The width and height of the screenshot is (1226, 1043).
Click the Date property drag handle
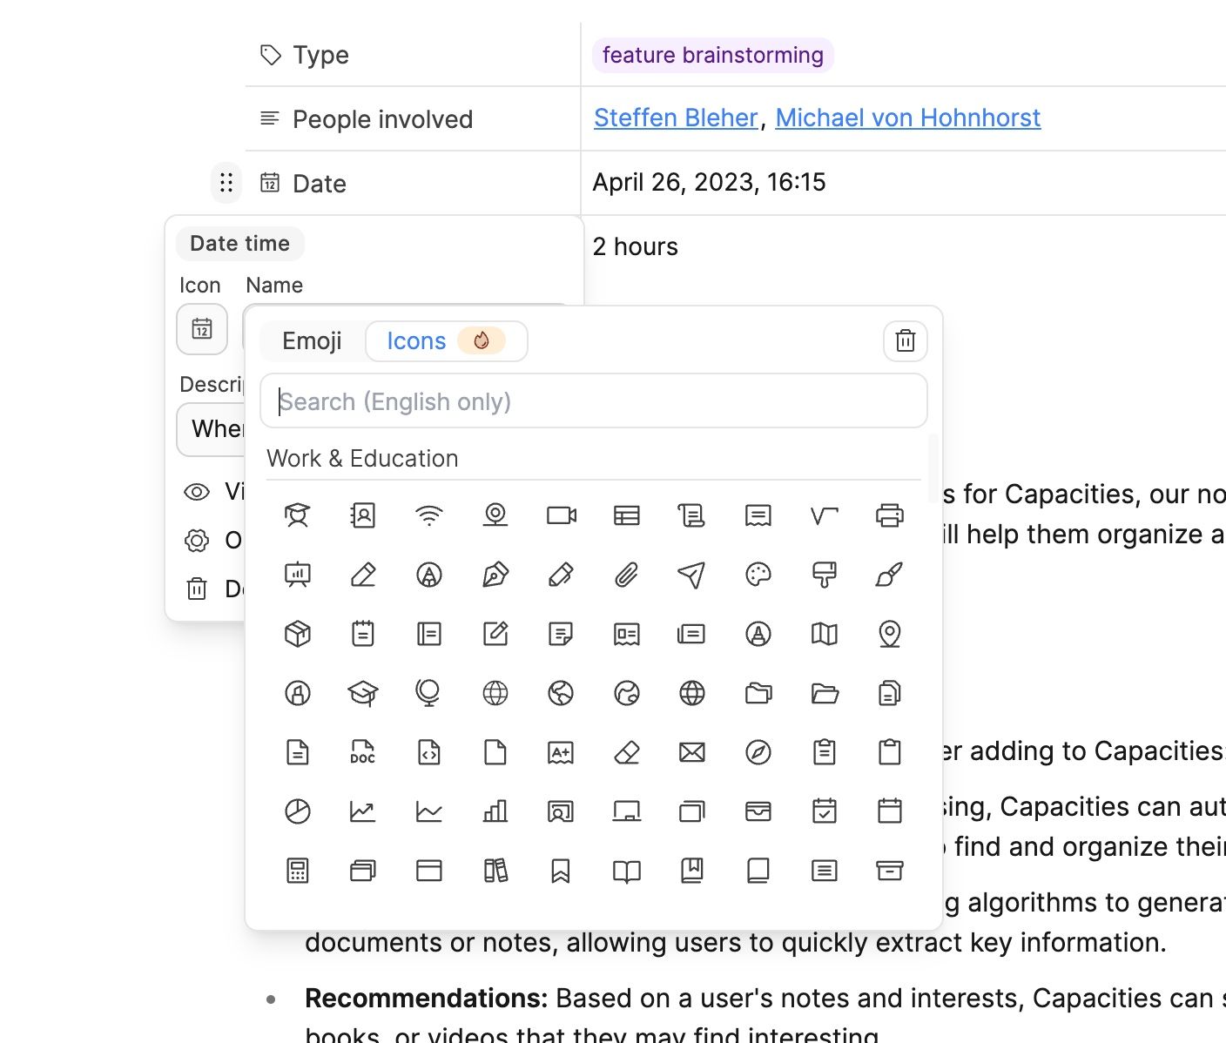point(226,183)
